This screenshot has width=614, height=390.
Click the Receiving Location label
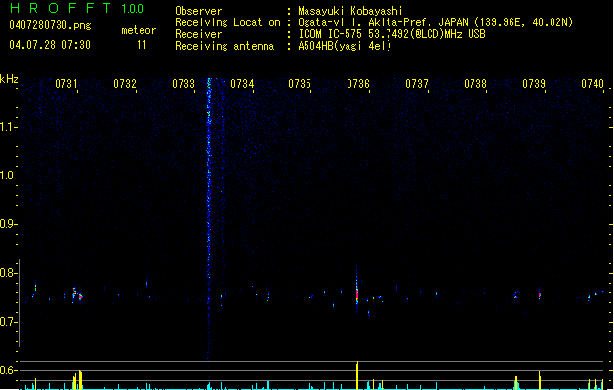click(227, 22)
